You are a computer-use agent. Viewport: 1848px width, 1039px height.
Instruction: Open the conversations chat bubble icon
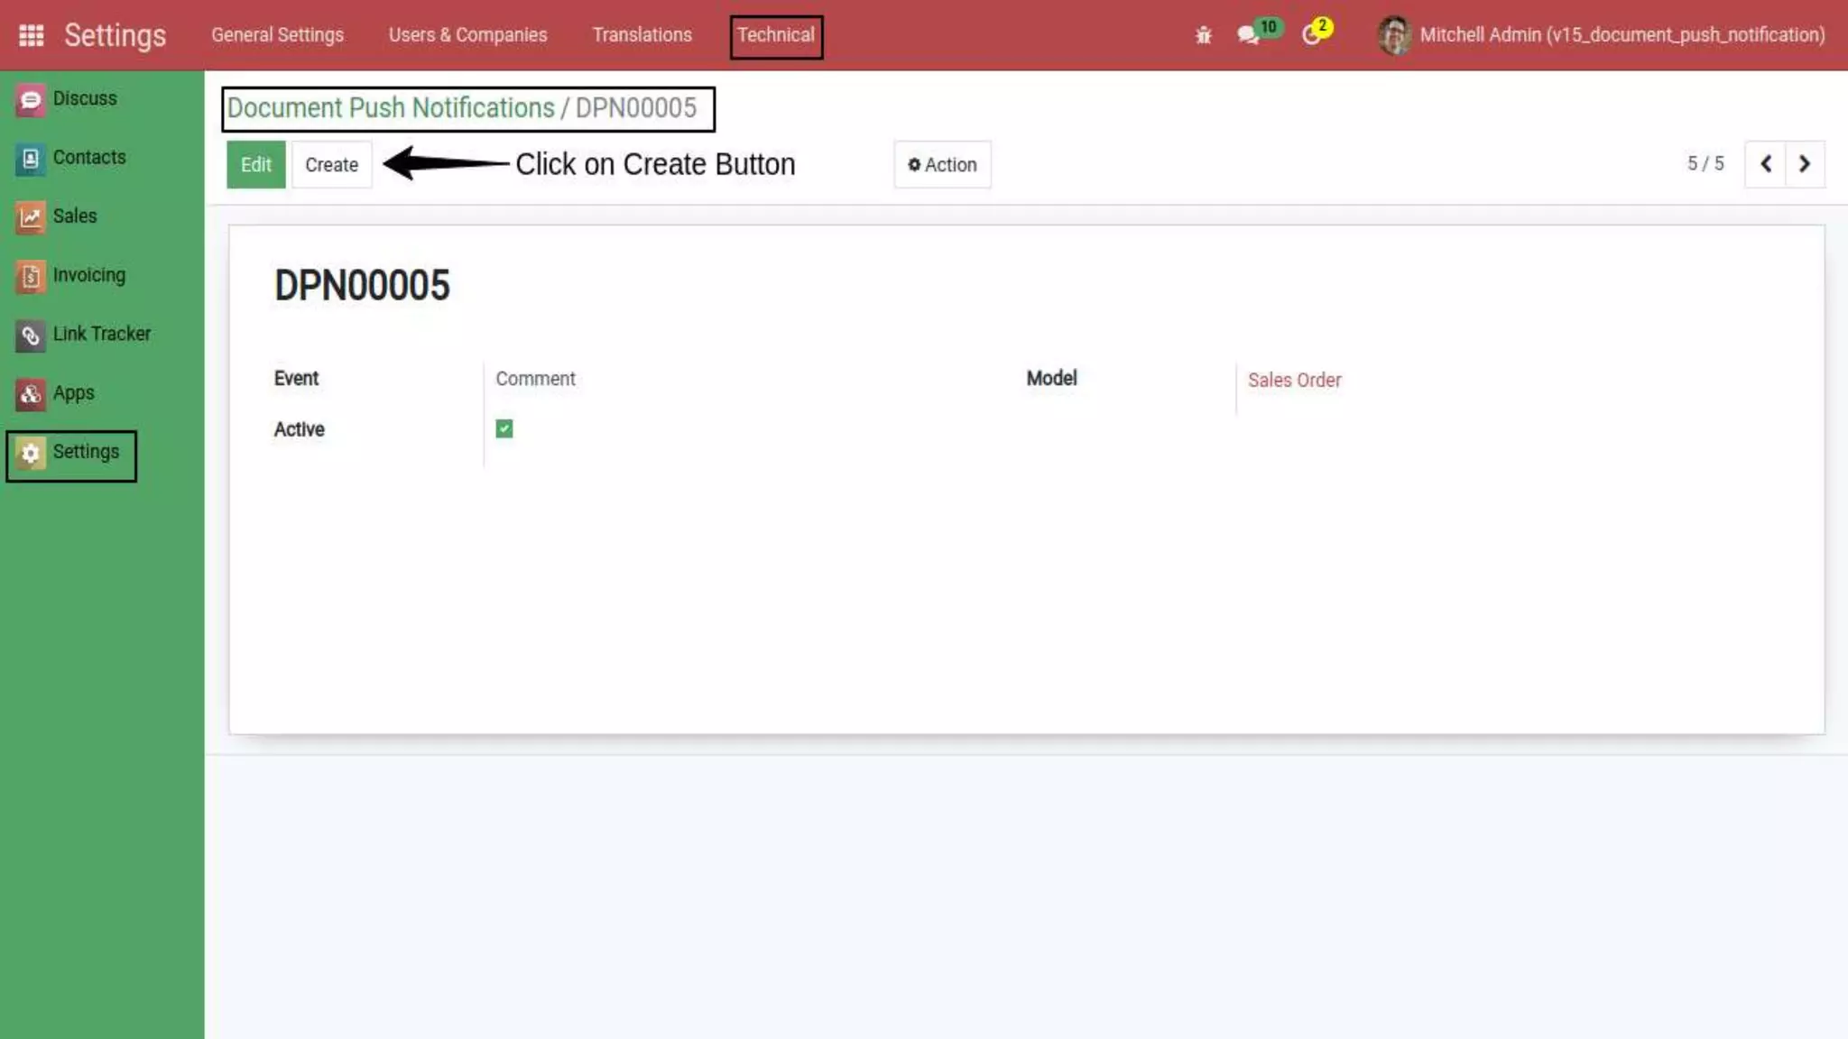pyautogui.click(x=1248, y=35)
